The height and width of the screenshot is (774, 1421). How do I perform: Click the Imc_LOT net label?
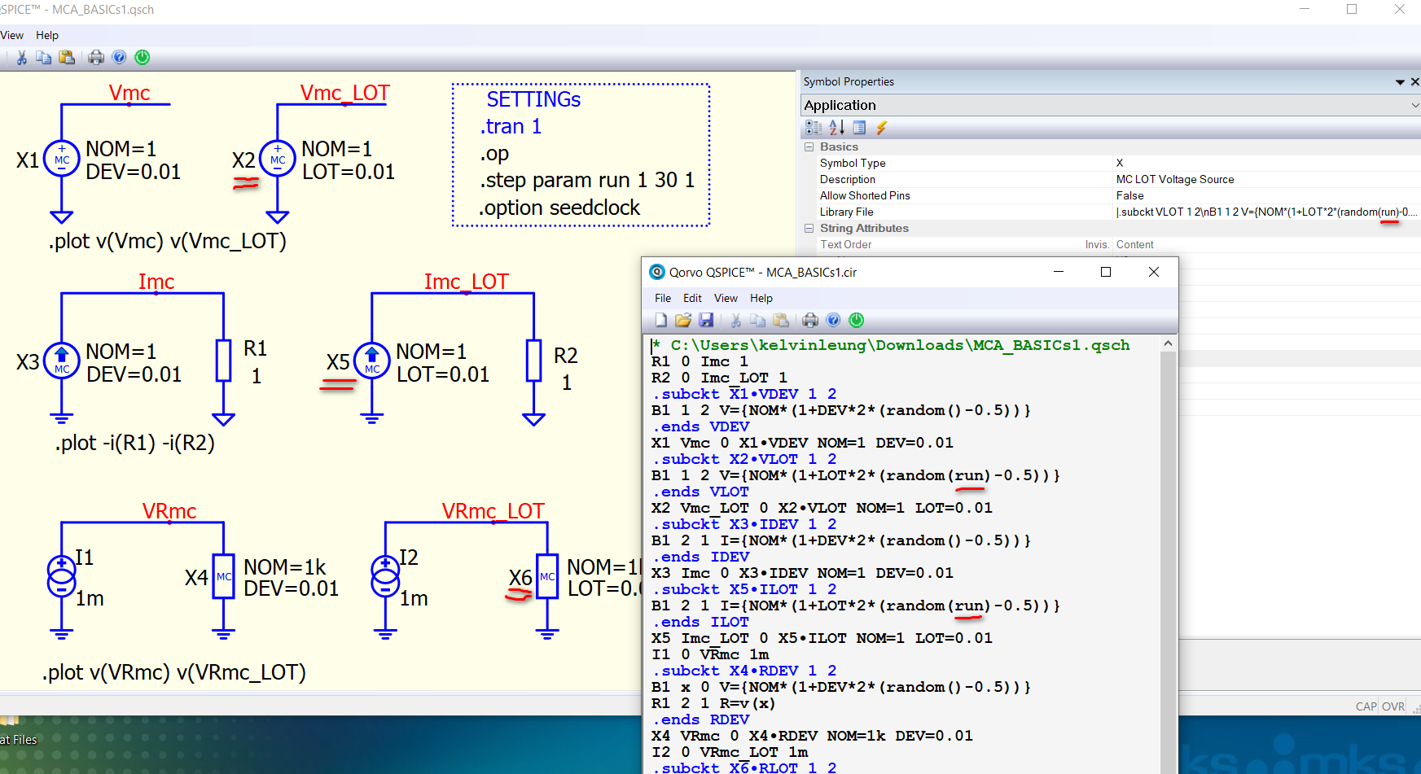click(467, 282)
